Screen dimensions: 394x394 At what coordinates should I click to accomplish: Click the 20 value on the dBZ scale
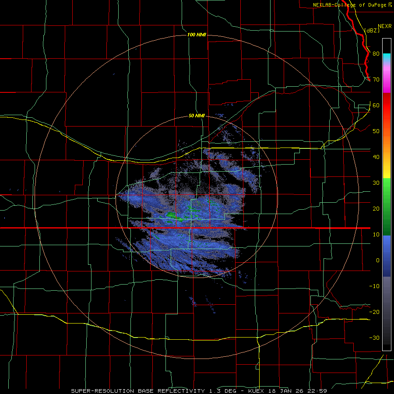point(376,208)
